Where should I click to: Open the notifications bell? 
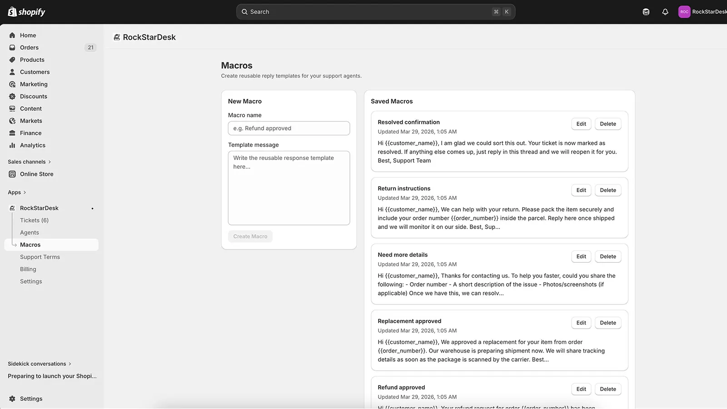click(x=665, y=12)
